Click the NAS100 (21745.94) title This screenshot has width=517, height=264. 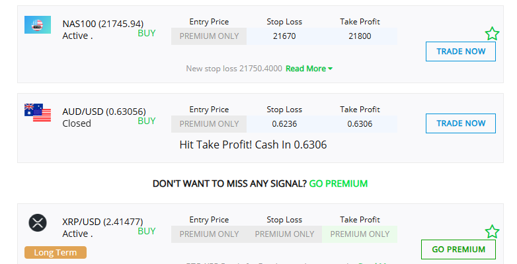click(x=102, y=24)
